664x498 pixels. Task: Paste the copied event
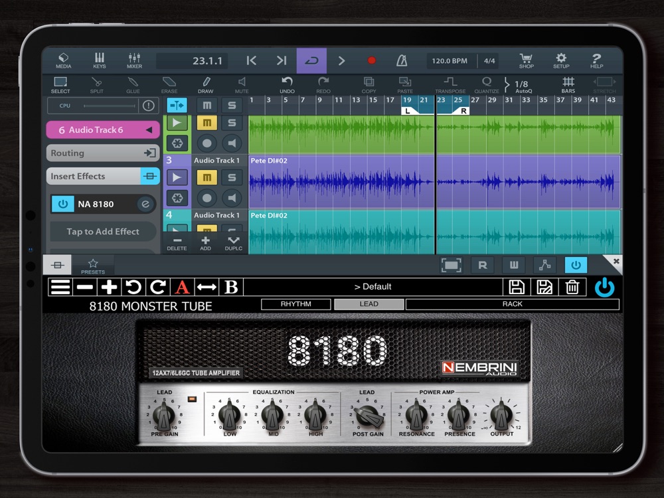click(405, 85)
